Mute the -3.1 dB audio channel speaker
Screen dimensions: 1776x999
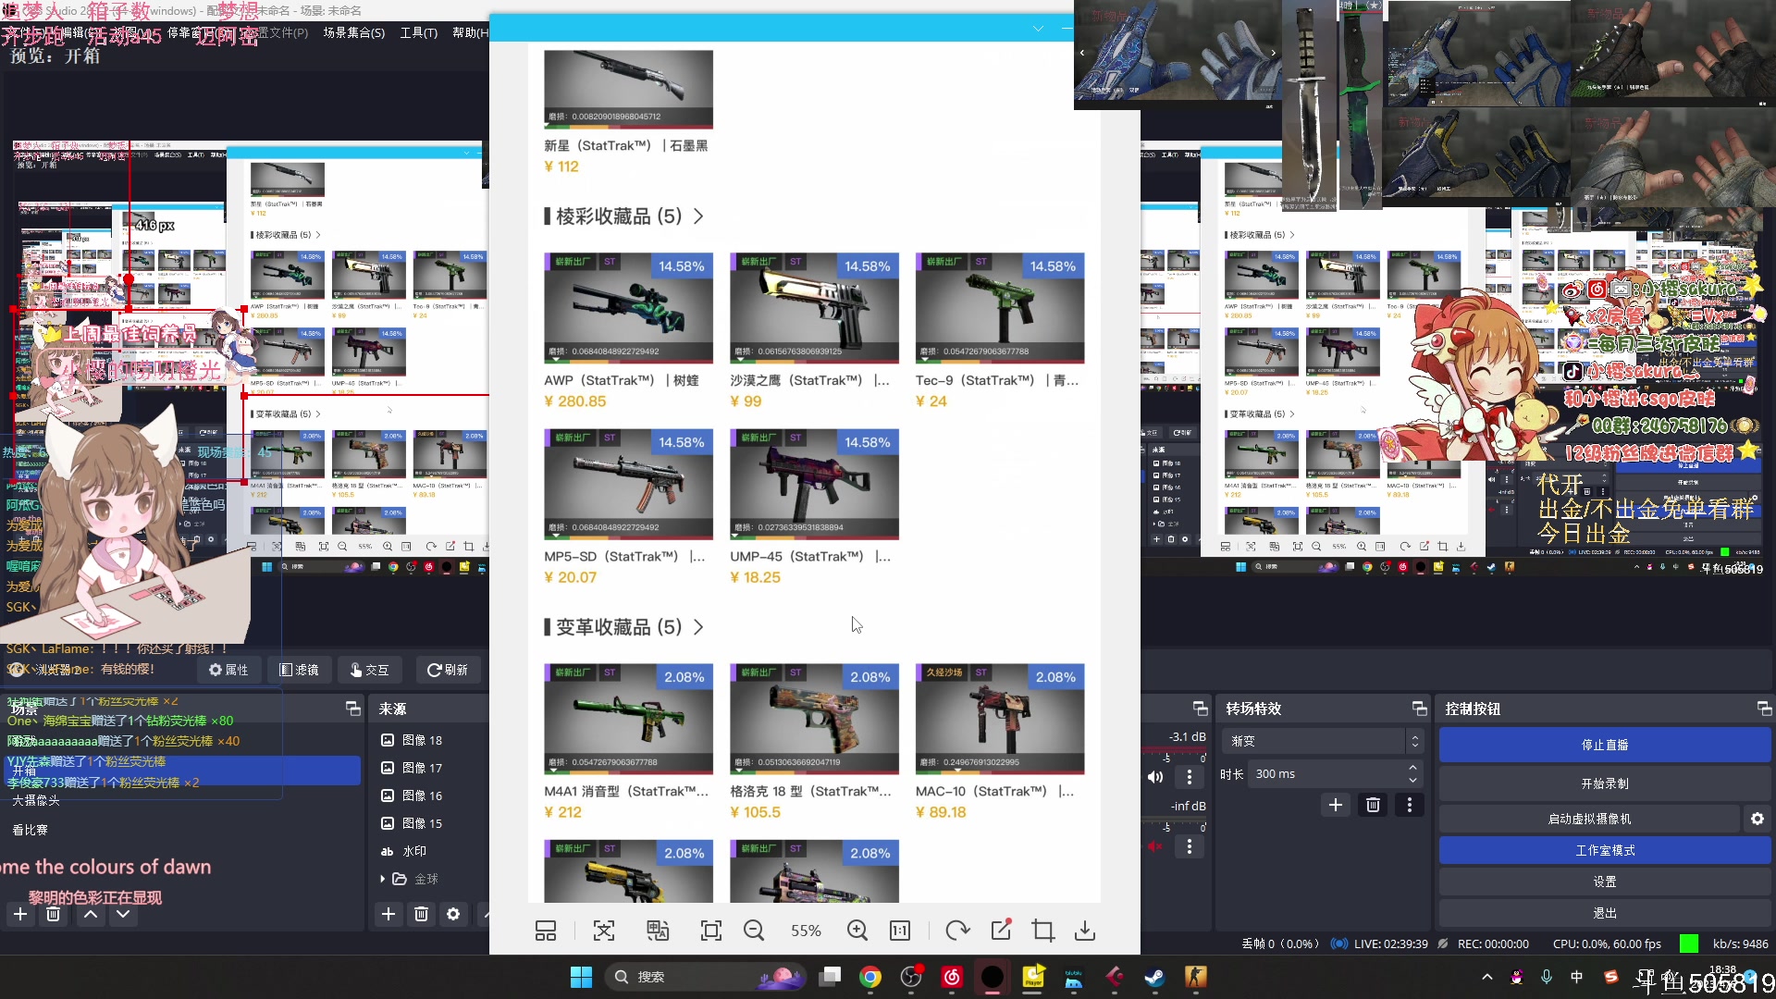pos(1155,777)
